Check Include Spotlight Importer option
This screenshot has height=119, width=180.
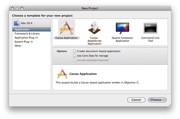click(75, 60)
